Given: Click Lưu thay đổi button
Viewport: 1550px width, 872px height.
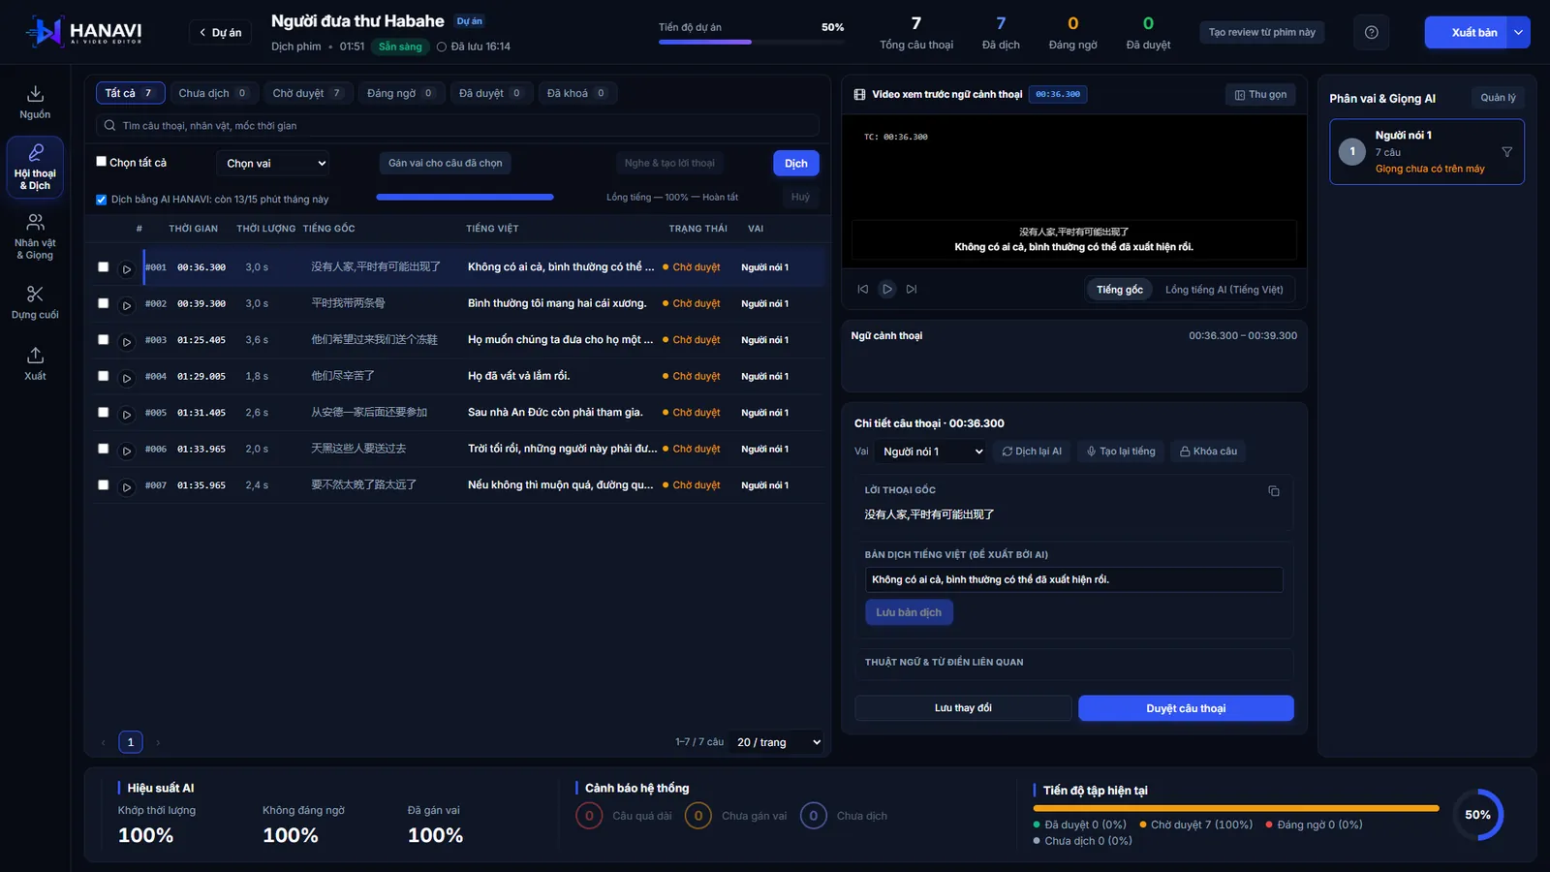Looking at the screenshot, I should pos(963,708).
